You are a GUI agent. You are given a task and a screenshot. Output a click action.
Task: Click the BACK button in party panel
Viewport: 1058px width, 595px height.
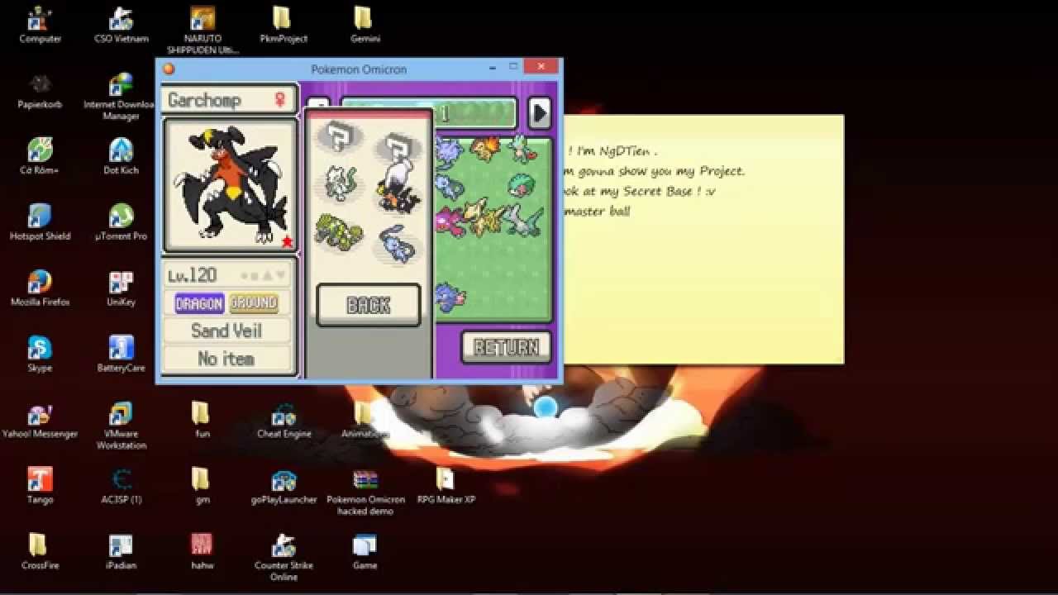pyautogui.click(x=368, y=306)
